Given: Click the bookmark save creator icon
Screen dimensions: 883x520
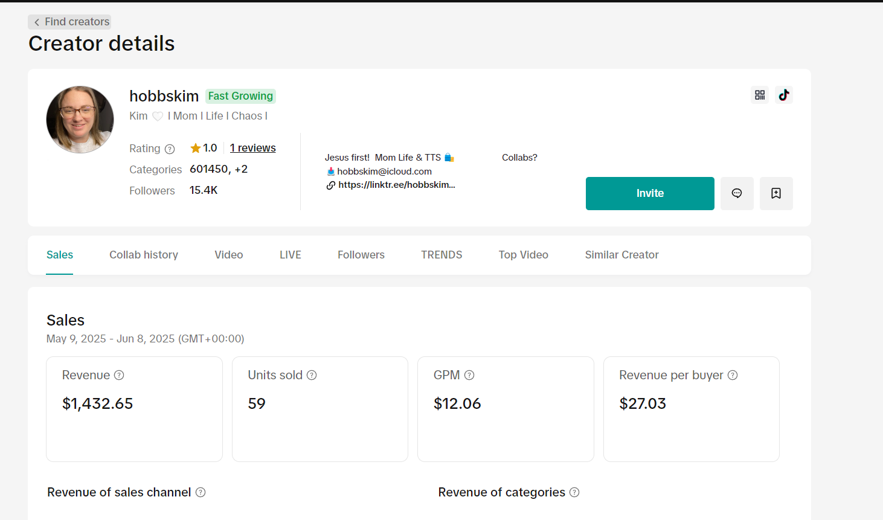Looking at the screenshot, I should point(776,193).
